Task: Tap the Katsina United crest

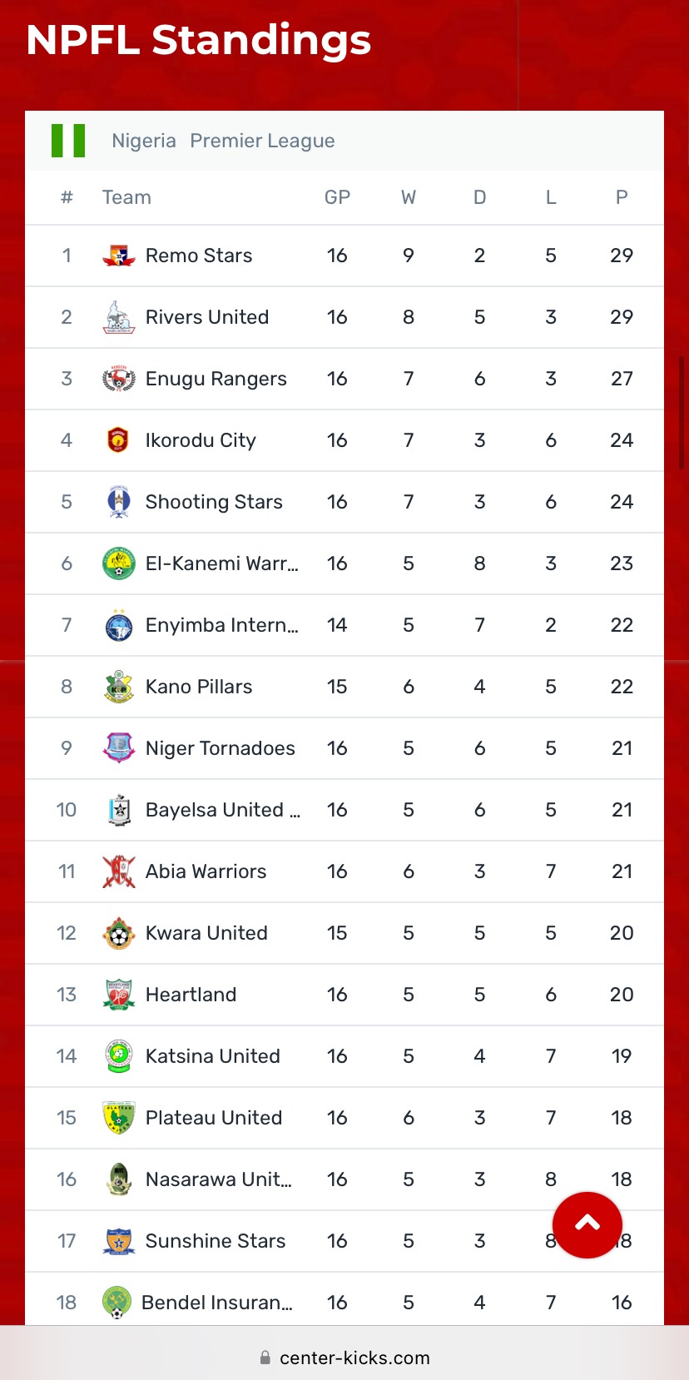Action: point(119,1056)
